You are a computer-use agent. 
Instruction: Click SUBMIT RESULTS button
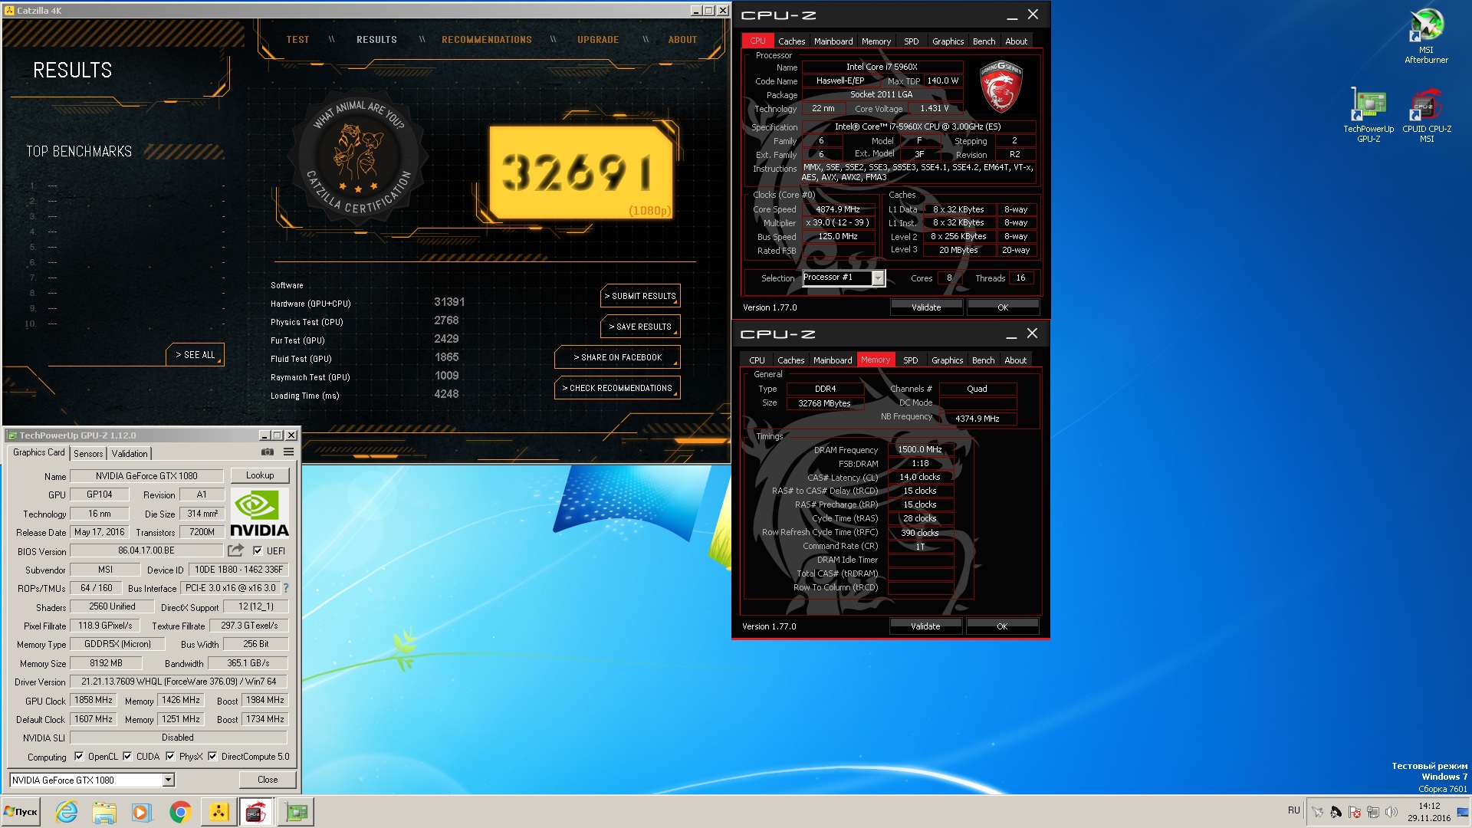tap(640, 296)
